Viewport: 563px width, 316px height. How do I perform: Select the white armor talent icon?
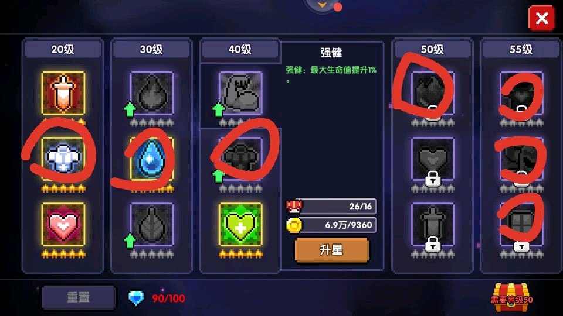(x=63, y=159)
